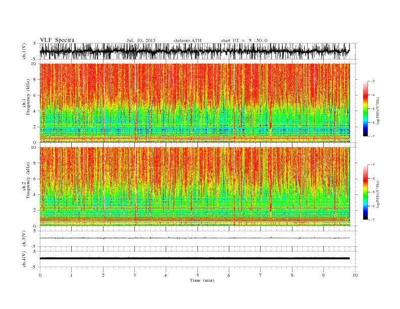The width and height of the screenshot is (400, 309).
Task: Click the thick ch.4 voltage waveform trace
Action: 194,259
